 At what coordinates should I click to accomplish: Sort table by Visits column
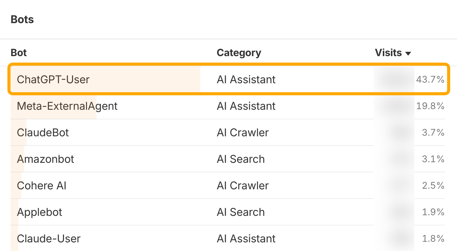coord(388,53)
